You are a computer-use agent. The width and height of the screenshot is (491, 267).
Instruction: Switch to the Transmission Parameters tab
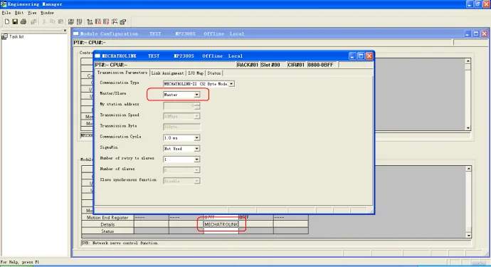[122, 73]
